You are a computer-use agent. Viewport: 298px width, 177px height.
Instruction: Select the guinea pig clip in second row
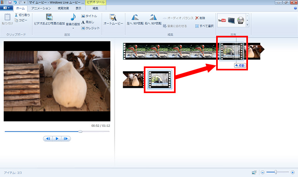133,80
